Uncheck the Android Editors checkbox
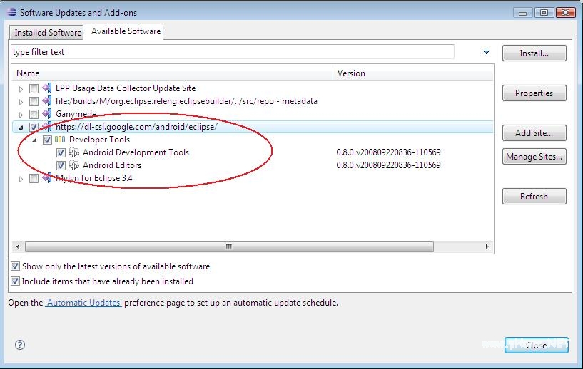The height and width of the screenshot is (369, 583). point(61,165)
